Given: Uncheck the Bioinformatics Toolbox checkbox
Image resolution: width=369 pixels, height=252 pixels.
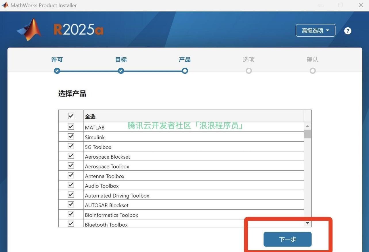Looking at the screenshot, I should click(x=71, y=214).
